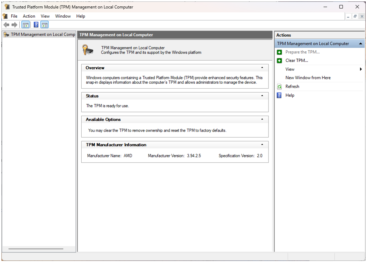Click the blue Help toolbar icon

tap(36, 25)
